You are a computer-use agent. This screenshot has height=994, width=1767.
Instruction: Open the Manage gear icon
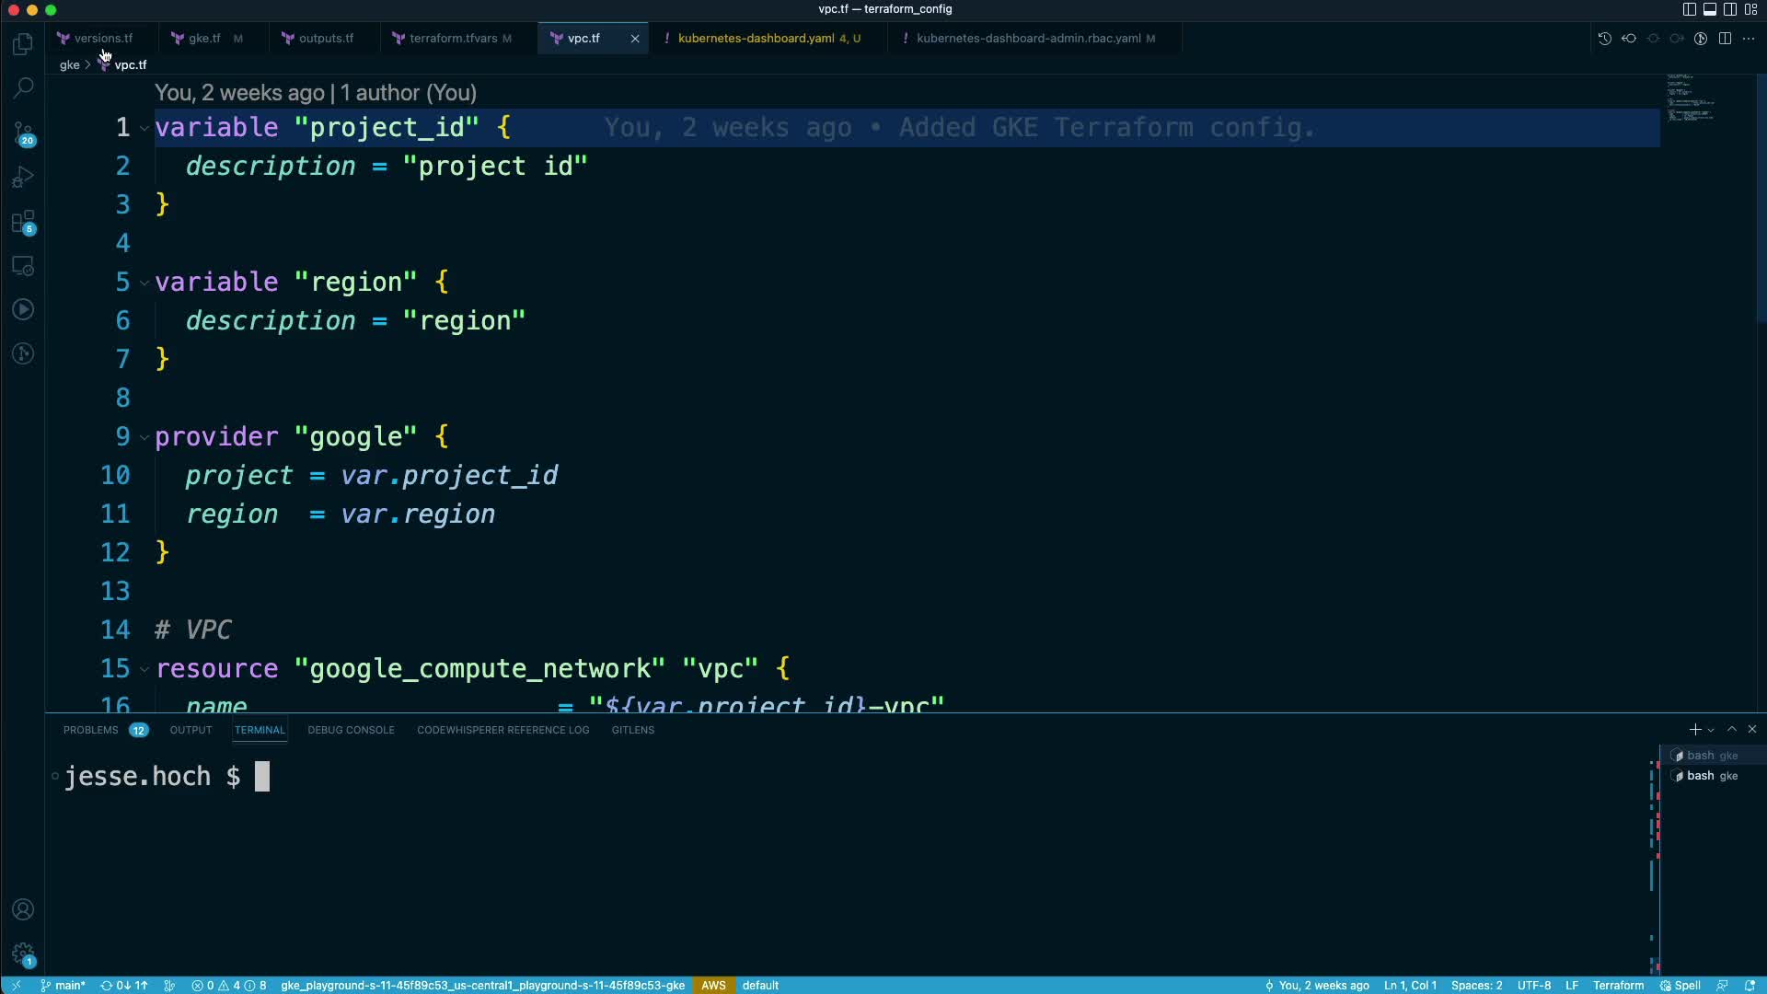[23, 954]
